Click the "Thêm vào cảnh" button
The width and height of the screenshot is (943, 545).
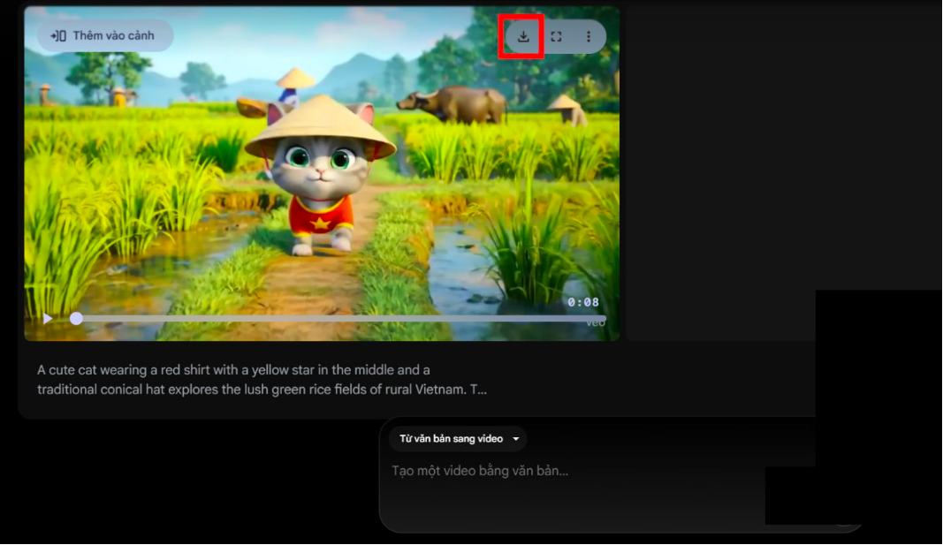(x=105, y=36)
